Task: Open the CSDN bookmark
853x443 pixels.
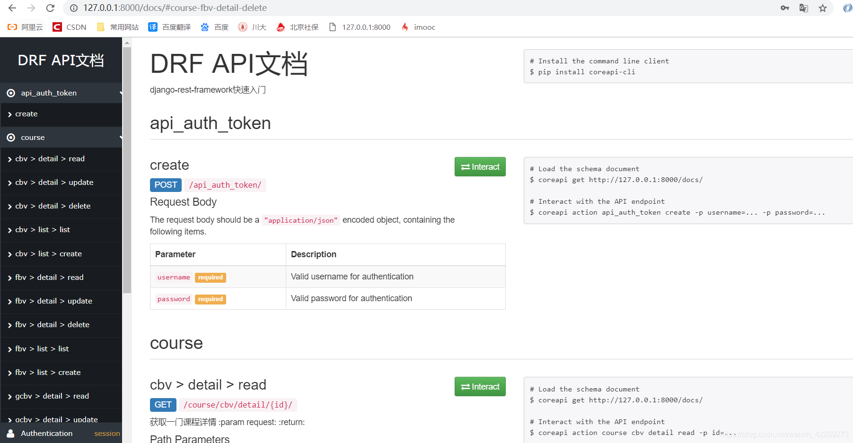Action: 70,27
